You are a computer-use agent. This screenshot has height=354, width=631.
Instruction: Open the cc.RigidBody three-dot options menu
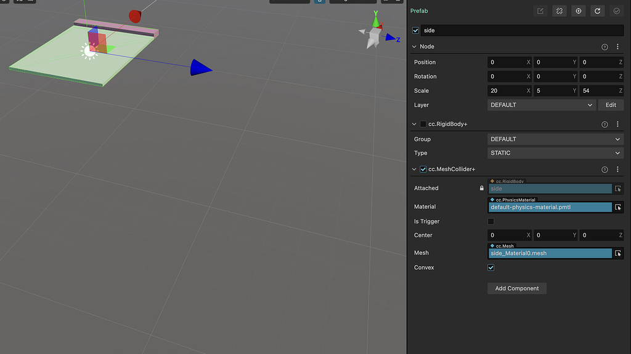[x=618, y=124]
